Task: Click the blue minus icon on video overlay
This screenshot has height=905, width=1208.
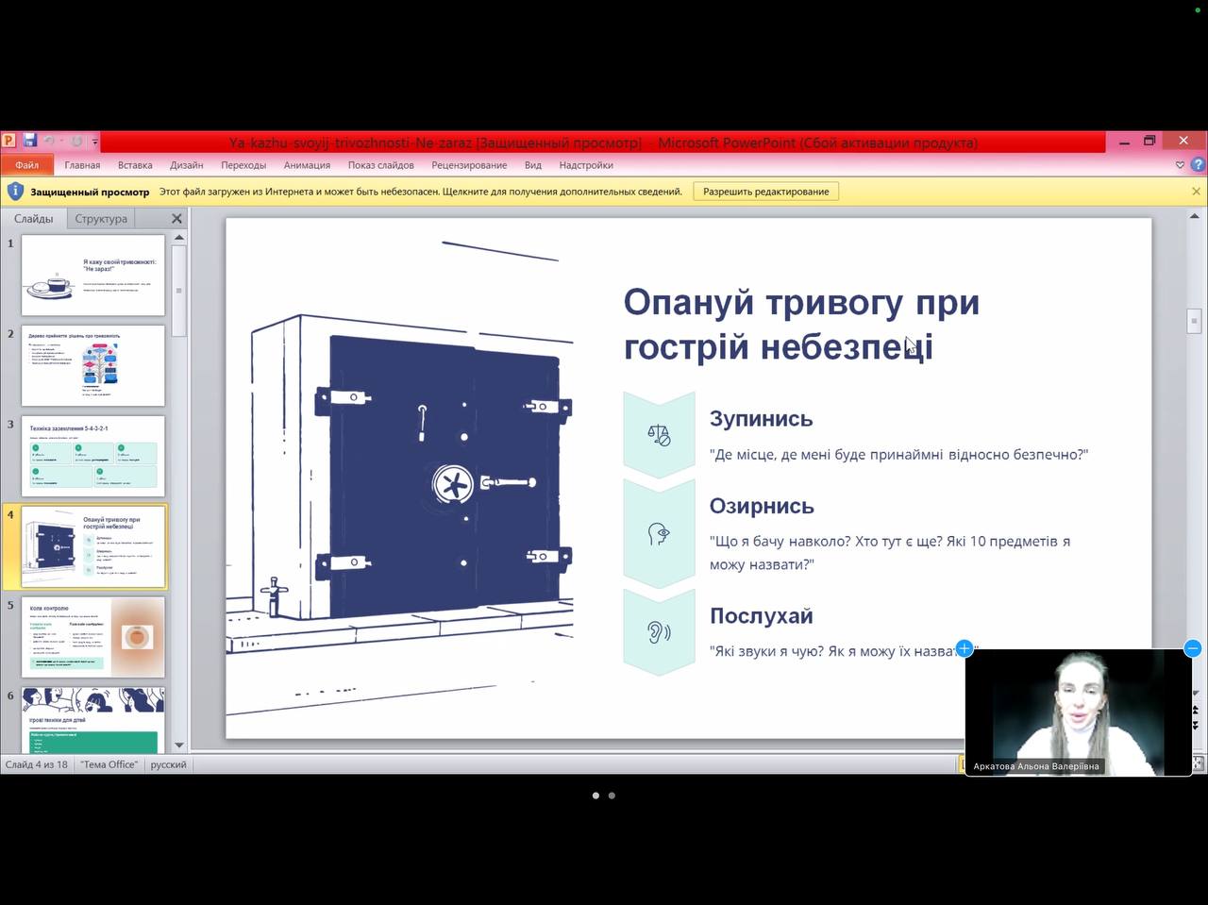Action: point(1192,648)
